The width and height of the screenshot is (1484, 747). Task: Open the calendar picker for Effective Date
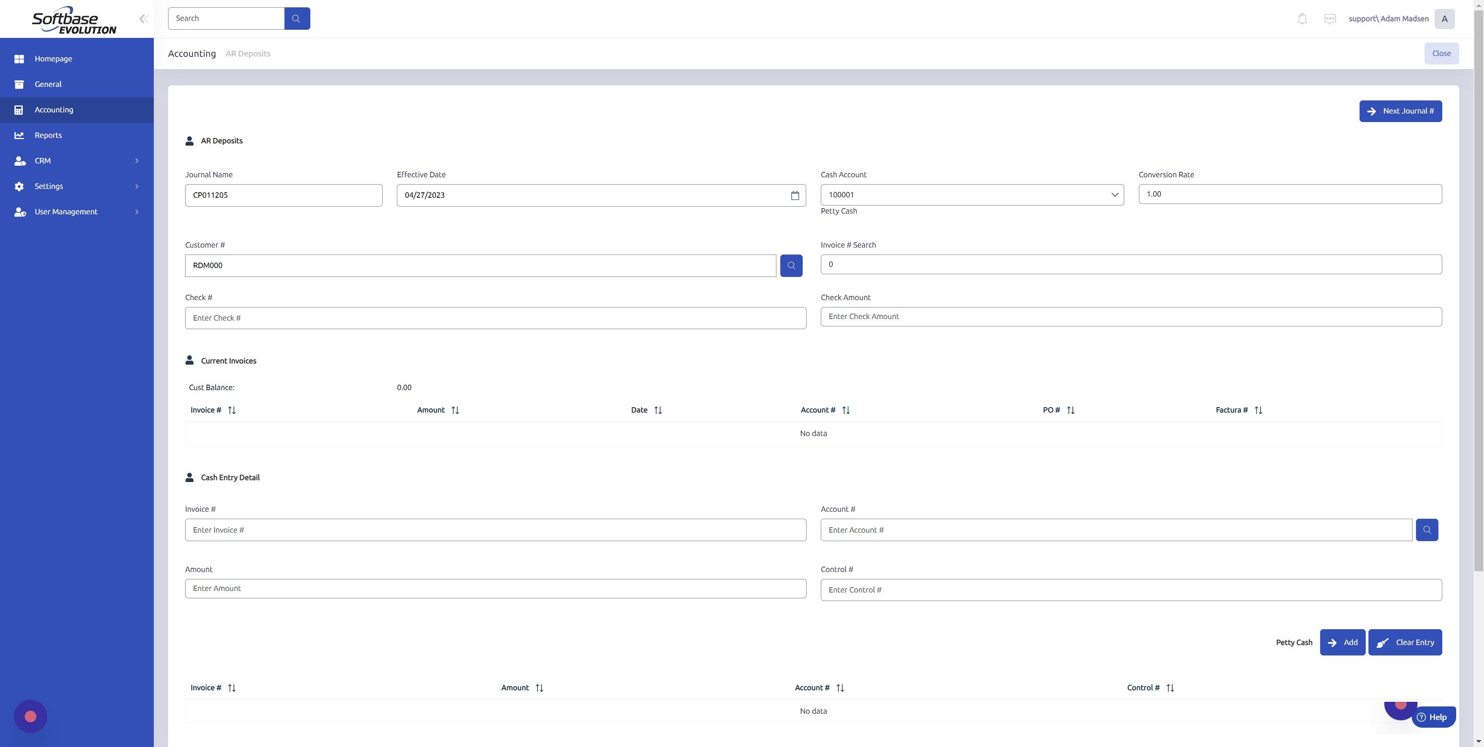(x=795, y=195)
